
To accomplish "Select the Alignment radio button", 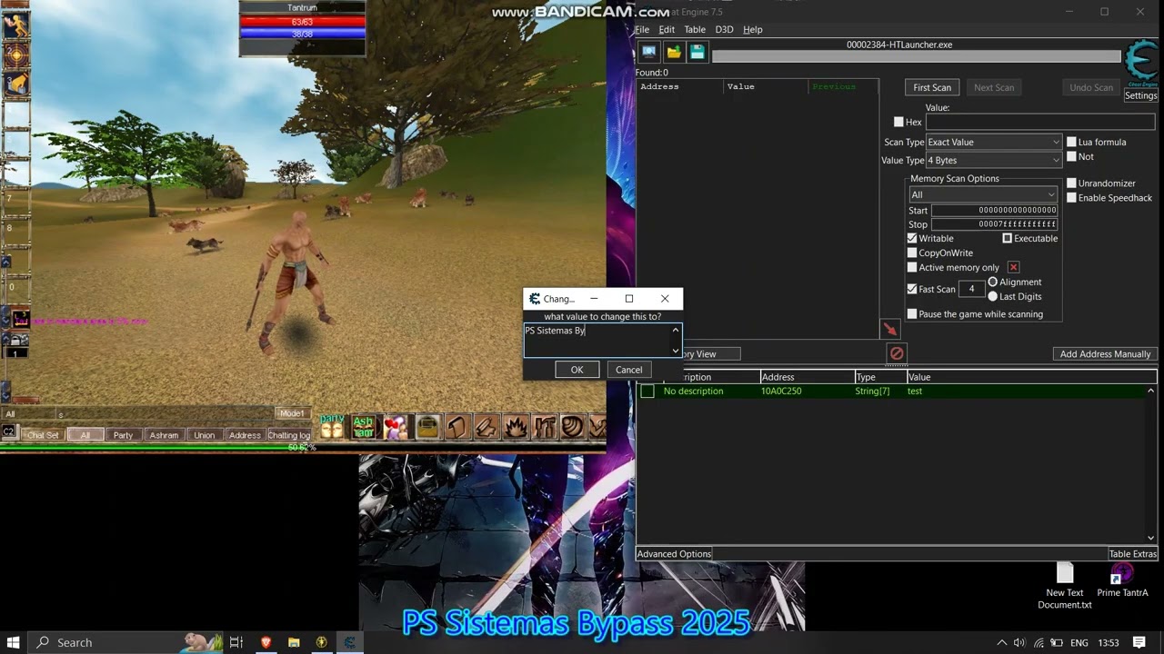I will pyautogui.click(x=993, y=282).
